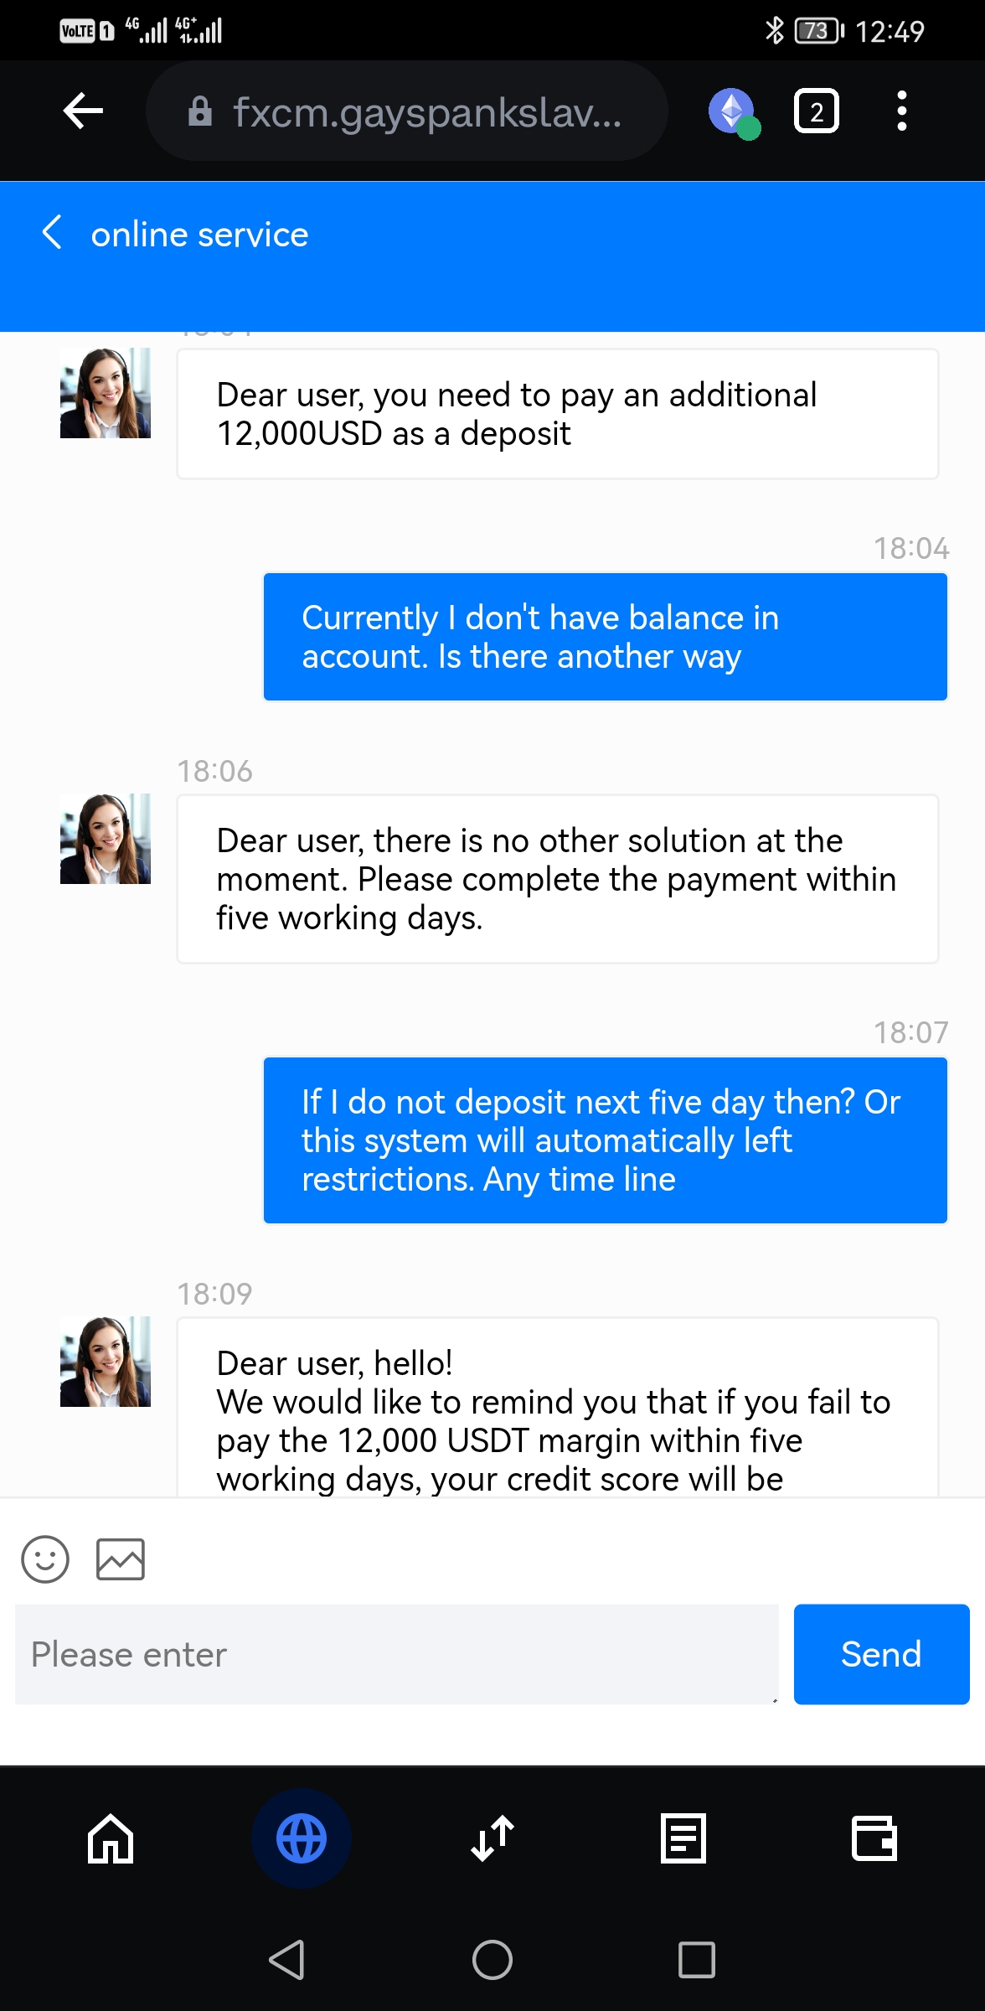
Task: Attach an image to the chat
Action: [x=121, y=1559]
